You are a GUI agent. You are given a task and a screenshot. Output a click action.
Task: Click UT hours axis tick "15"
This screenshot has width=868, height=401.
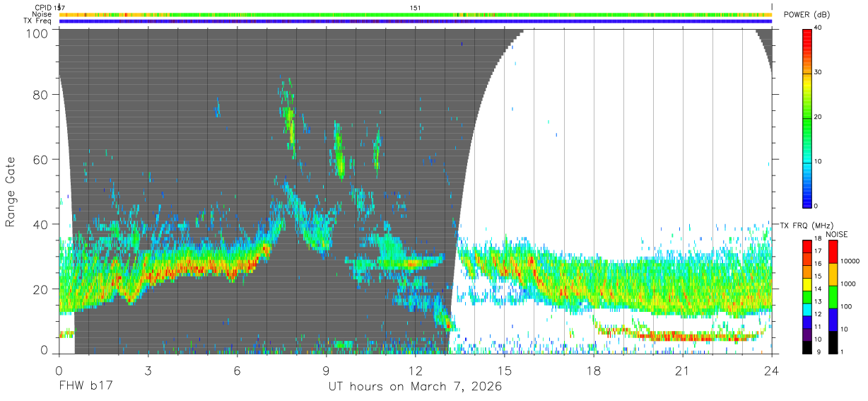pos(505,371)
